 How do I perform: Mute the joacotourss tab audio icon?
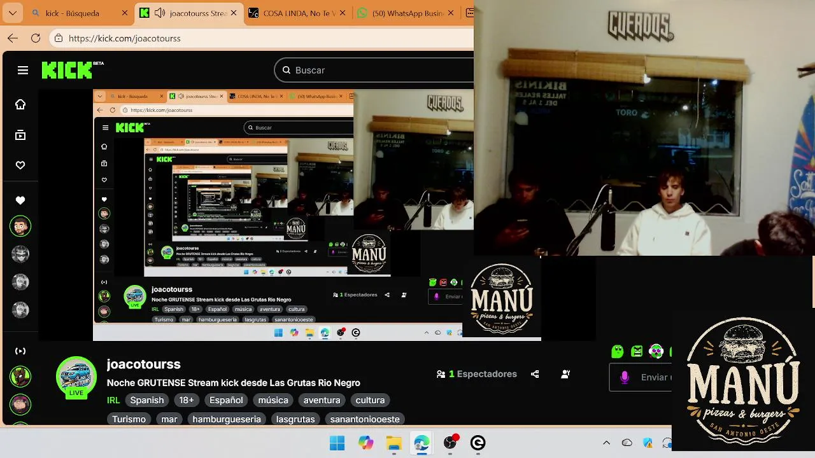click(x=159, y=13)
